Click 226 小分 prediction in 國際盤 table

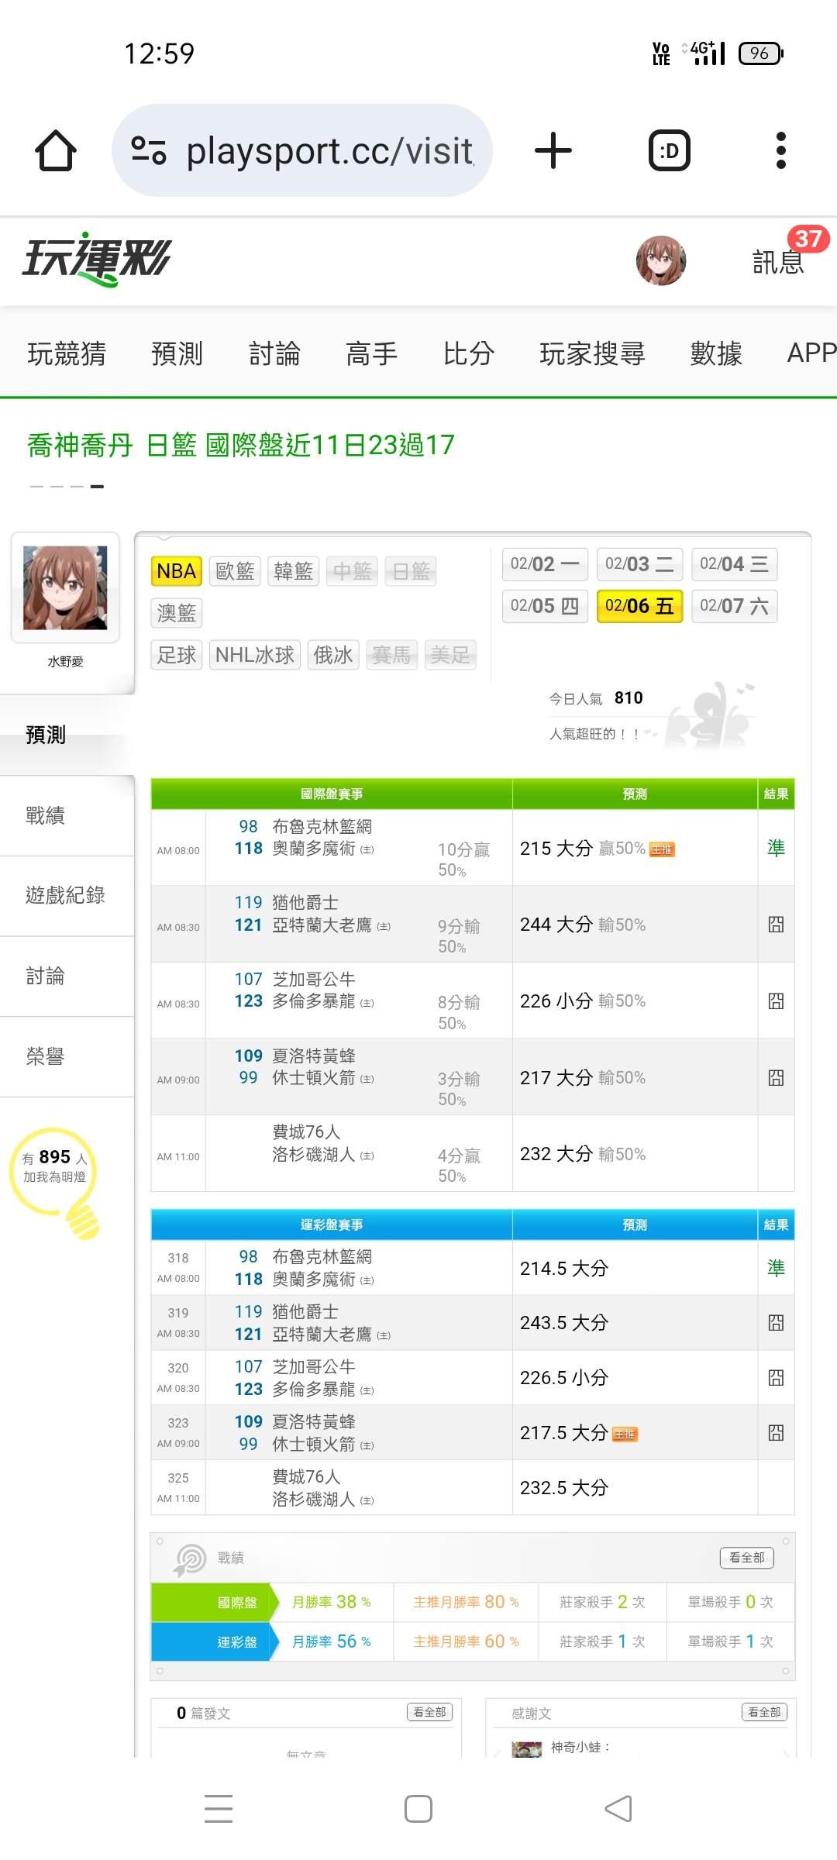[x=556, y=1001]
